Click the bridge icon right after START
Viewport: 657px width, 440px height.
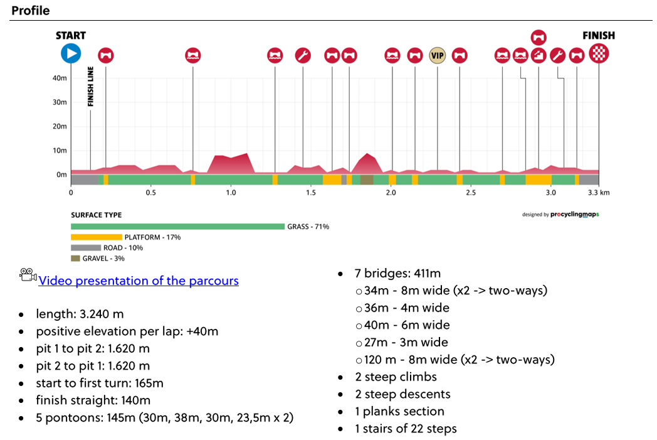[x=106, y=55]
